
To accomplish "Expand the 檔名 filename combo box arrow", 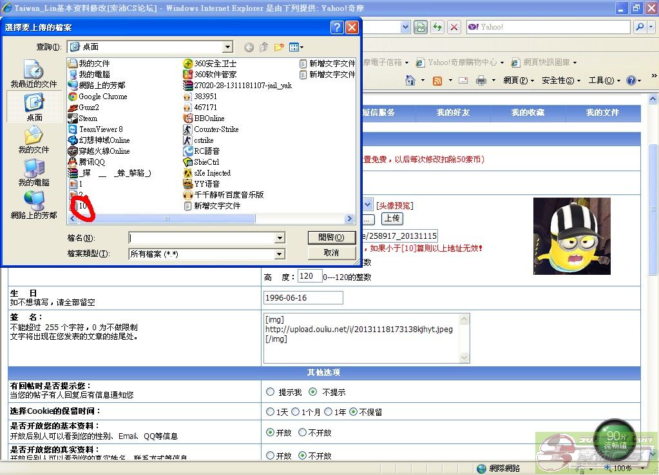I will [280, 238].
